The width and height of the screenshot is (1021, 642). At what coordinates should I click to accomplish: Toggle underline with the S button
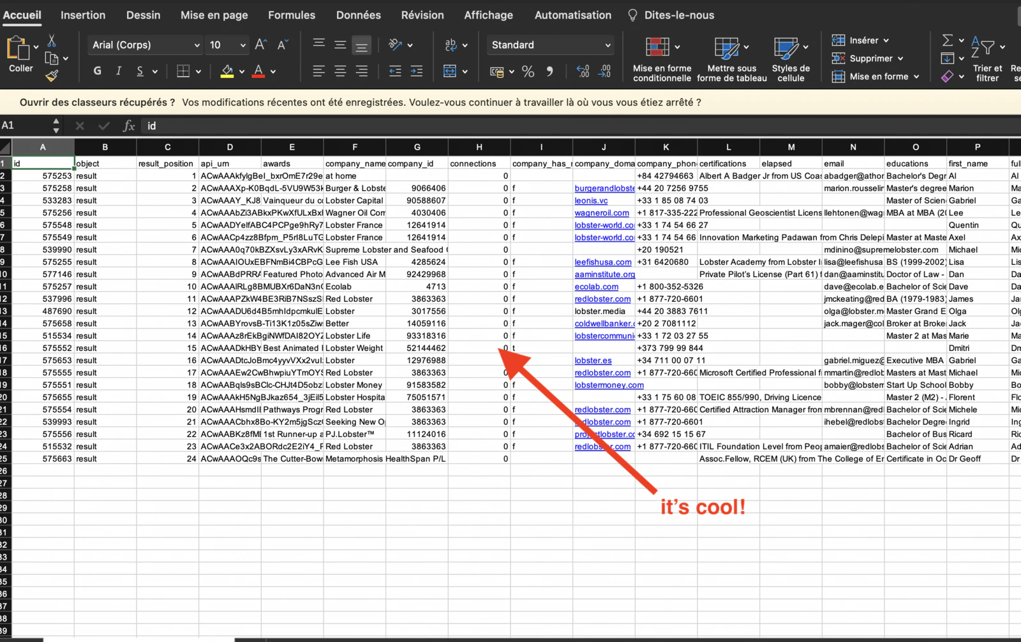point(140,71)
